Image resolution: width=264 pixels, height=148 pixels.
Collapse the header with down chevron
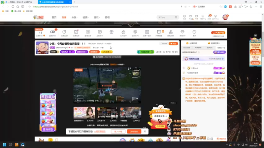[x=131, y=25]
